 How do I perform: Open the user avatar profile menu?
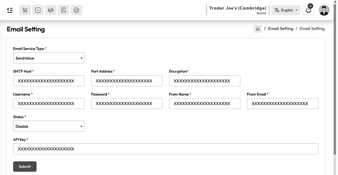pyautogui.click(x=324, y=10)
